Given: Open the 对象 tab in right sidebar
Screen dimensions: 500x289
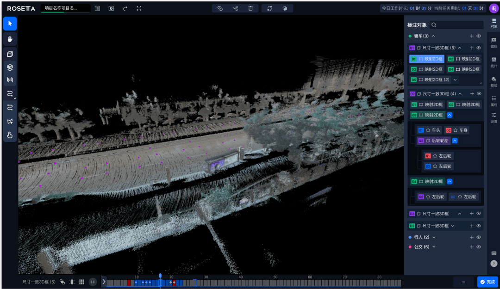Looking at the screenshot, I should point(494,23).
